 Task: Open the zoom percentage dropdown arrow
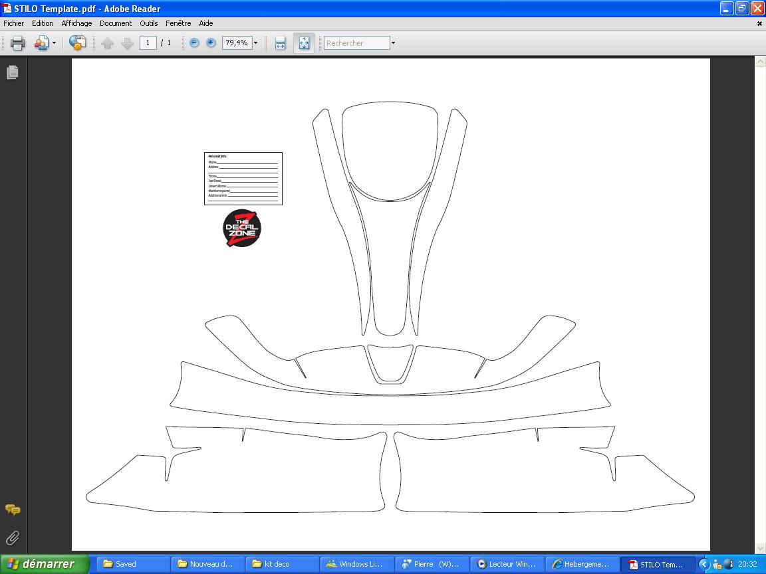tap(255, 43)
